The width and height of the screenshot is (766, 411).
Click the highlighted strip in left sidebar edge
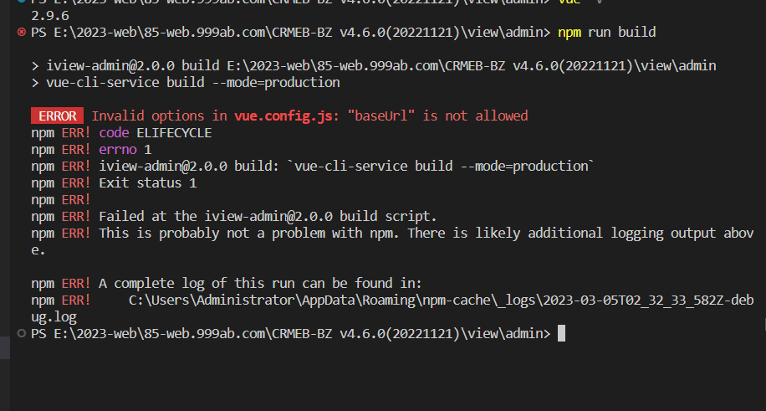(5, 348)
